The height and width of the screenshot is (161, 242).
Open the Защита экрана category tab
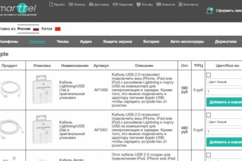(x=117, y=42)
